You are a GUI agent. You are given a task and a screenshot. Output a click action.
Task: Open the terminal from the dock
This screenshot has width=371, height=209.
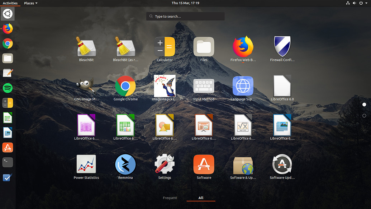pyautogui.click(x=8, y=162)
